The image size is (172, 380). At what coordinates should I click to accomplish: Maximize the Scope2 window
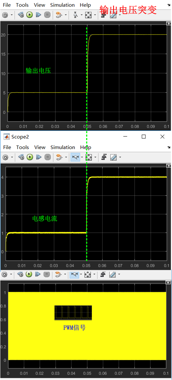pyautogui.click(x=144, y=137)
